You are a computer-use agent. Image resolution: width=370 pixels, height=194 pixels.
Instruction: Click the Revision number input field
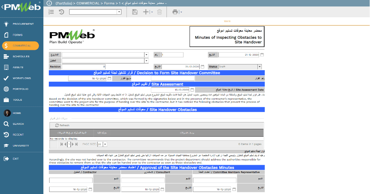(83, 67)
